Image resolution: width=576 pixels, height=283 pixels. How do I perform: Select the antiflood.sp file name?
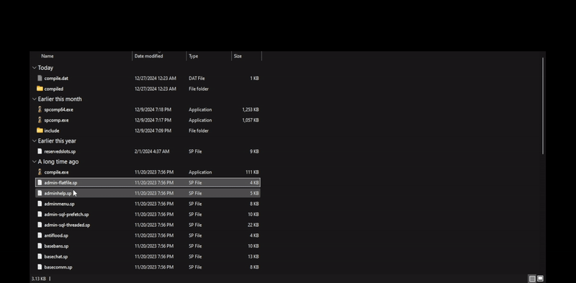(x=56, y=235)
